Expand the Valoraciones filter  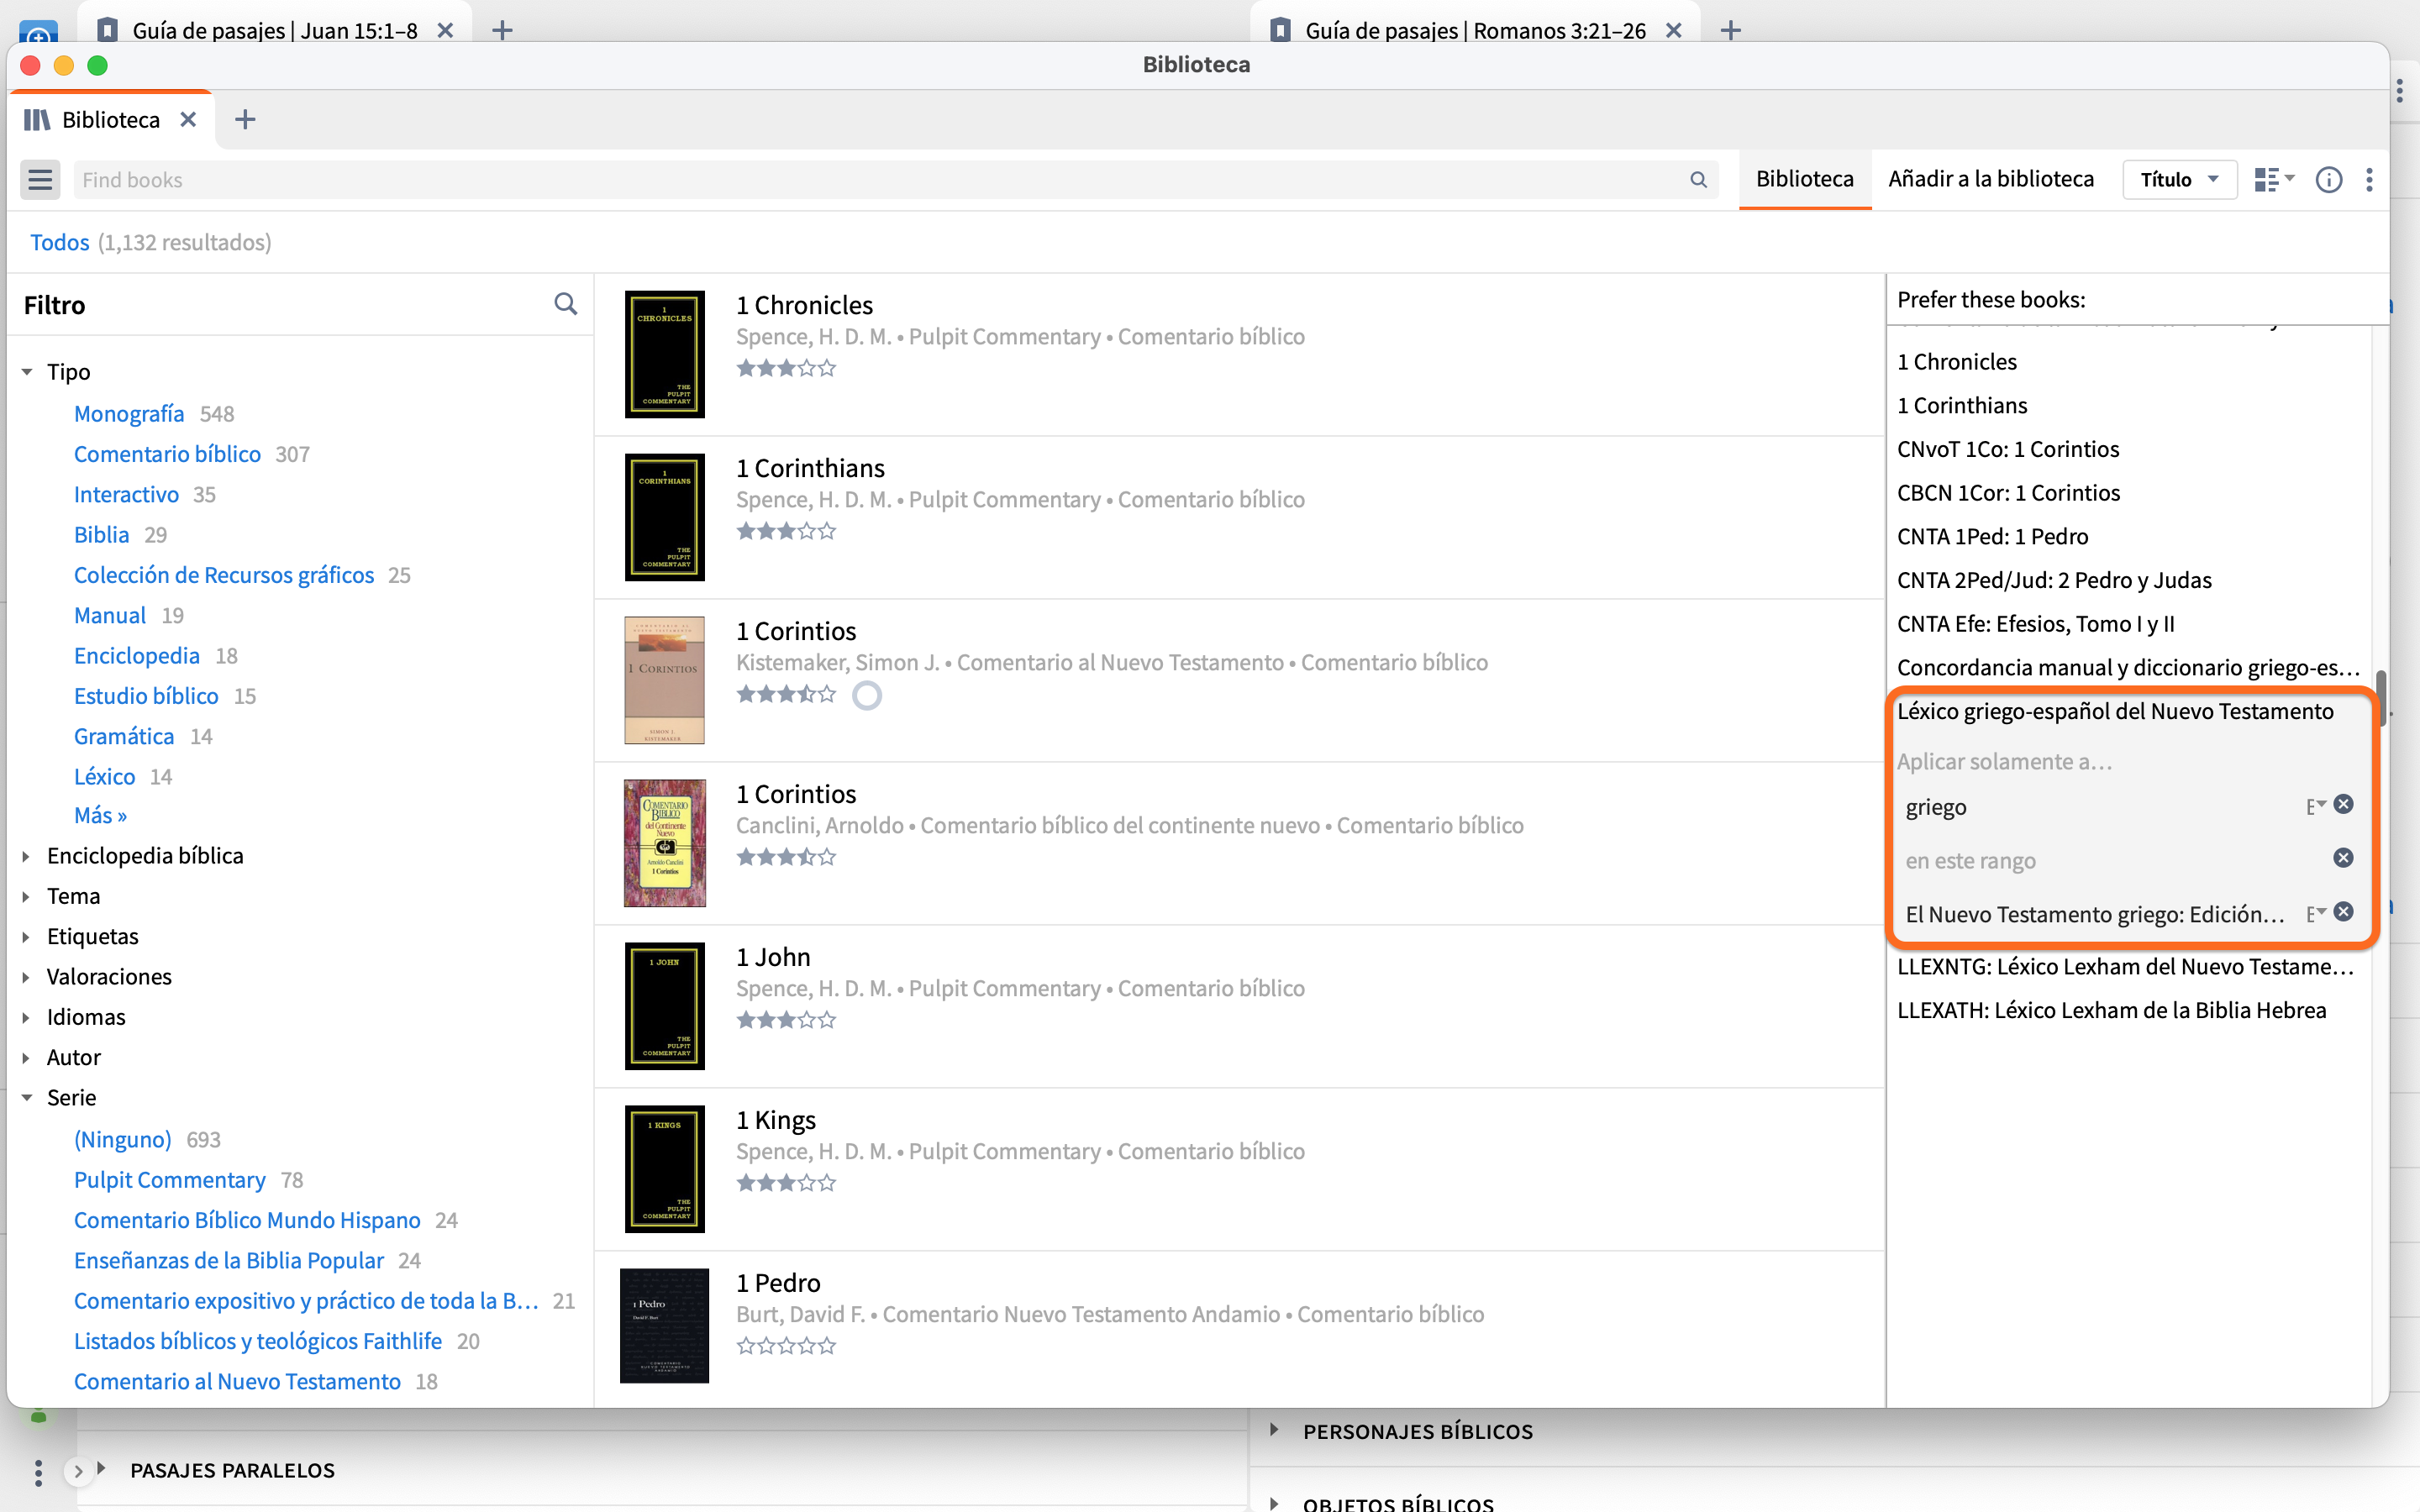pyautogui.click(x=27, y=977)
